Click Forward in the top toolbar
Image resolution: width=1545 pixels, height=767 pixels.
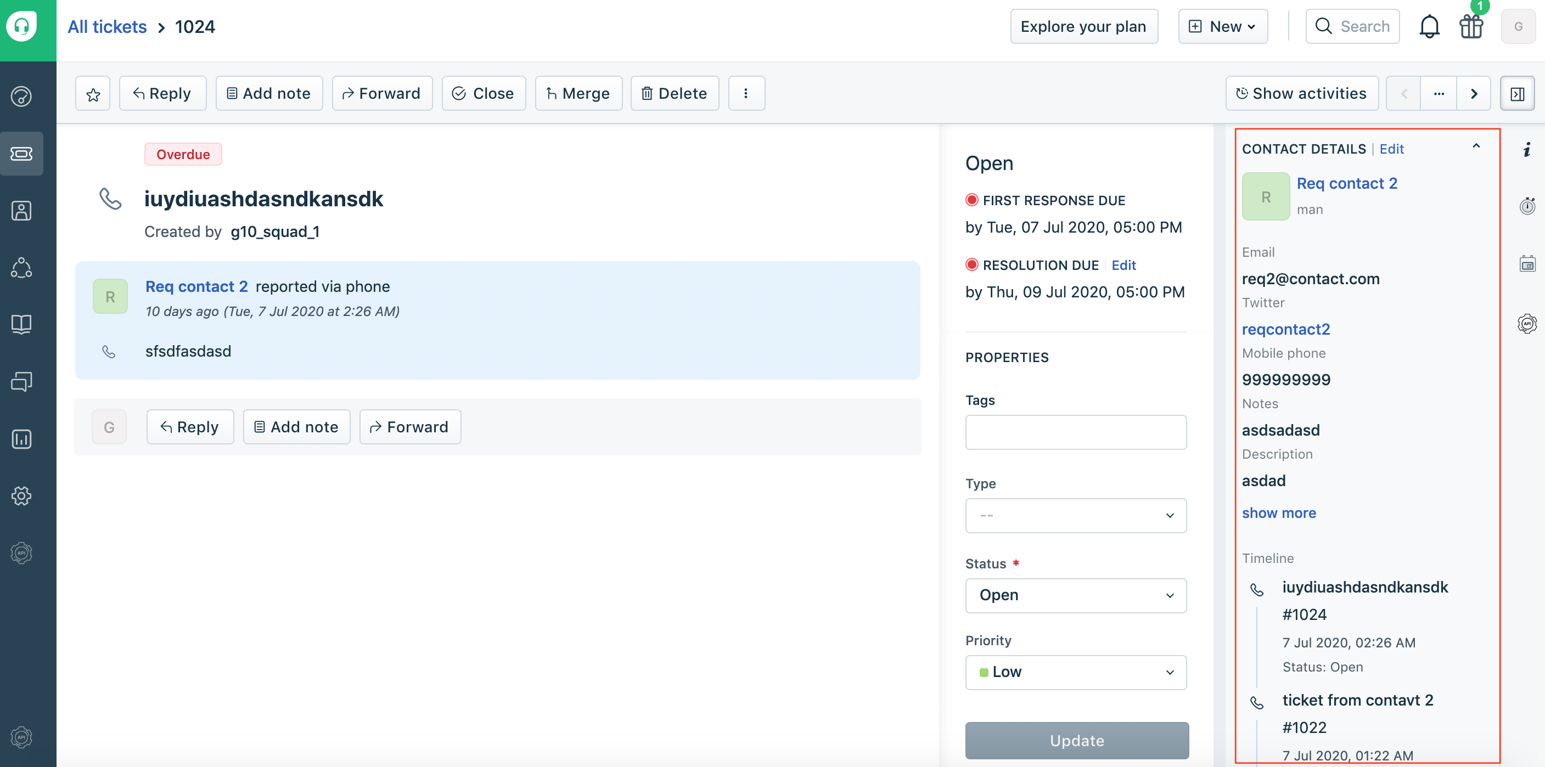[x=382, y=94]
